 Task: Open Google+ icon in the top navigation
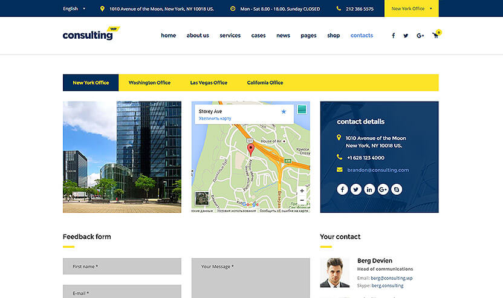tap(420, 36)
